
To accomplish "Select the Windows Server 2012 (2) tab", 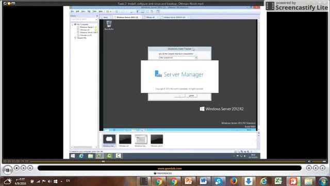I will click(127, 17).
